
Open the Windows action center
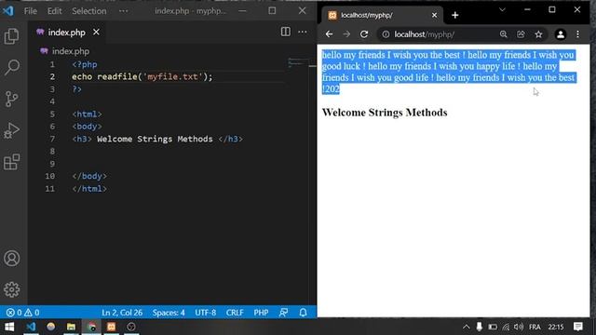point(578,327)
